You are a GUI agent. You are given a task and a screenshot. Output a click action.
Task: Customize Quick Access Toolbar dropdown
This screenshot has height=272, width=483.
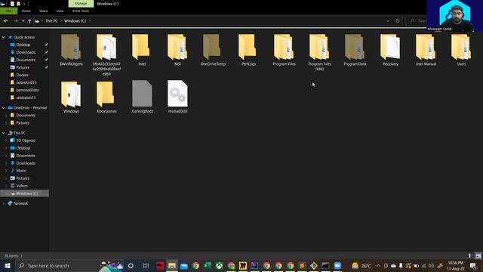coord(24,4)
